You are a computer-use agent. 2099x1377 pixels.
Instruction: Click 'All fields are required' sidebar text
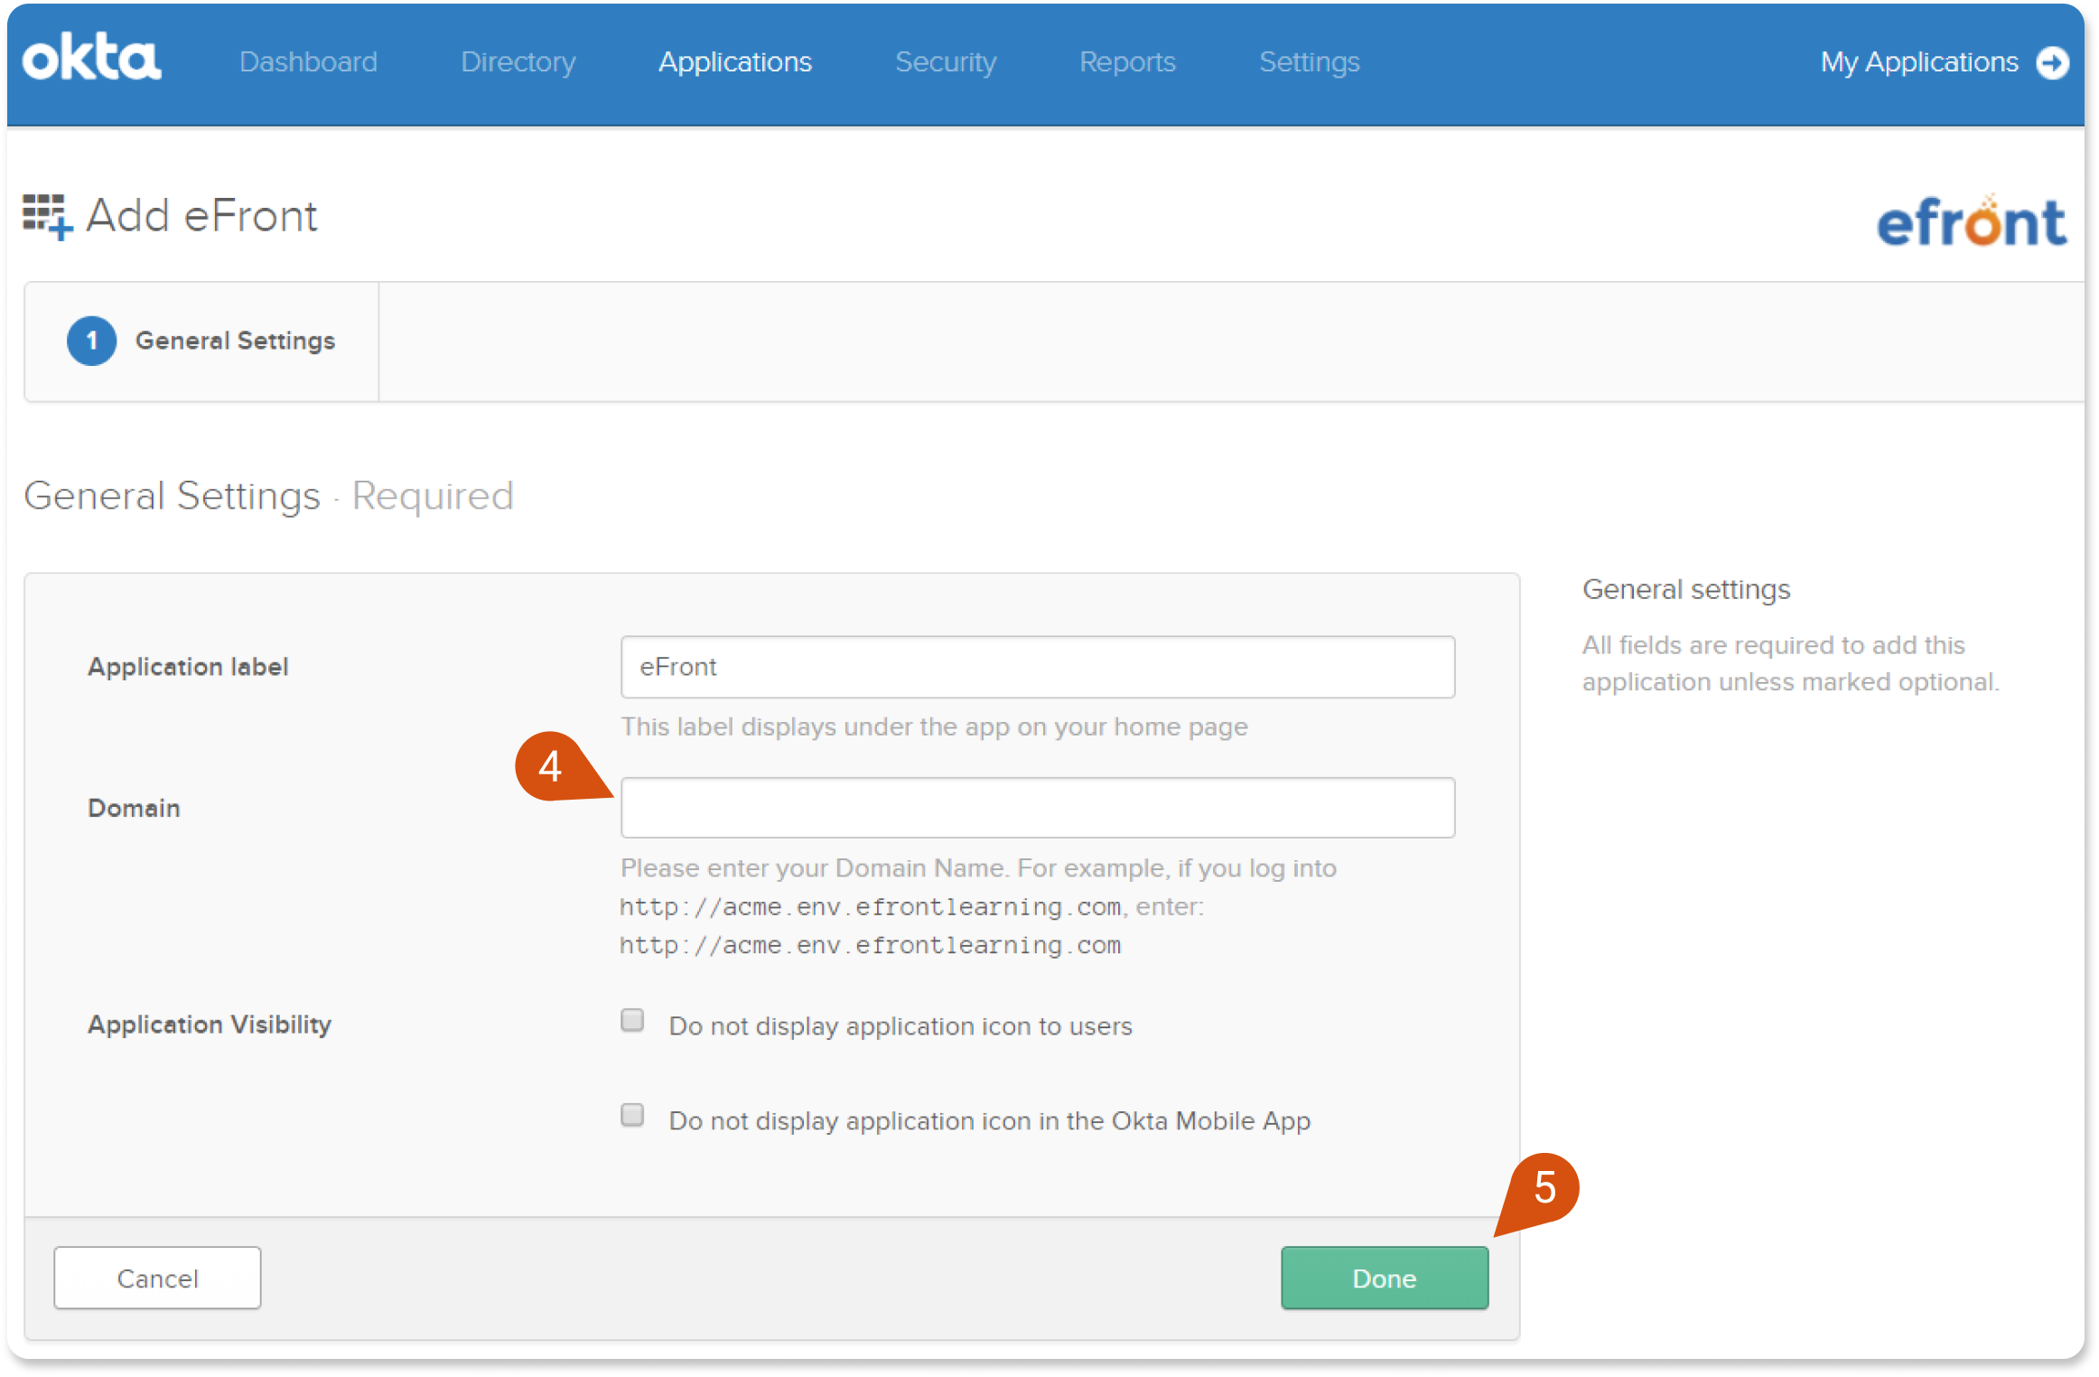pos(1790,663)
